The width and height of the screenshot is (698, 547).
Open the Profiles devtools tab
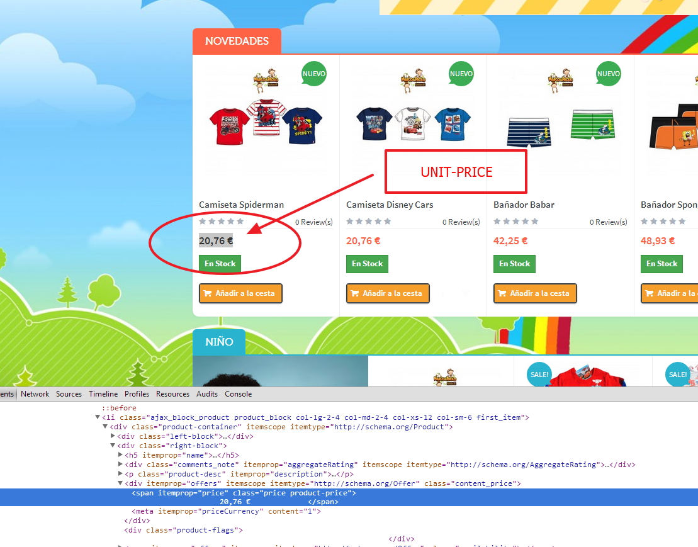click(x=137, y=394)
